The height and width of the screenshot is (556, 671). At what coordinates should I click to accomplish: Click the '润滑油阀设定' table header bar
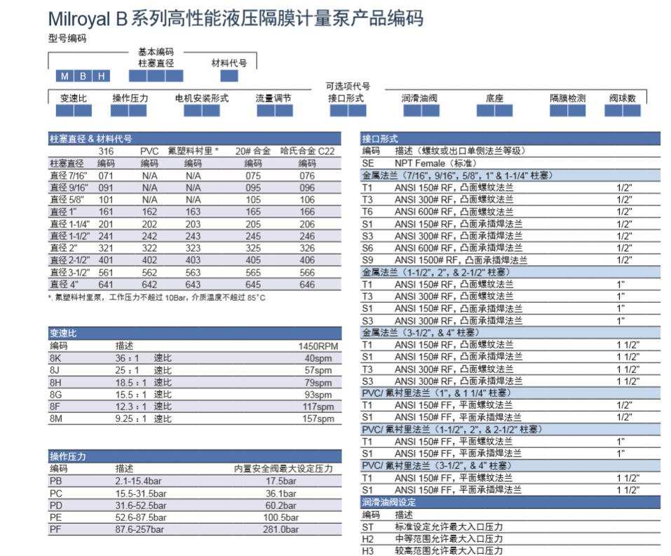click(x=510, y=503)
